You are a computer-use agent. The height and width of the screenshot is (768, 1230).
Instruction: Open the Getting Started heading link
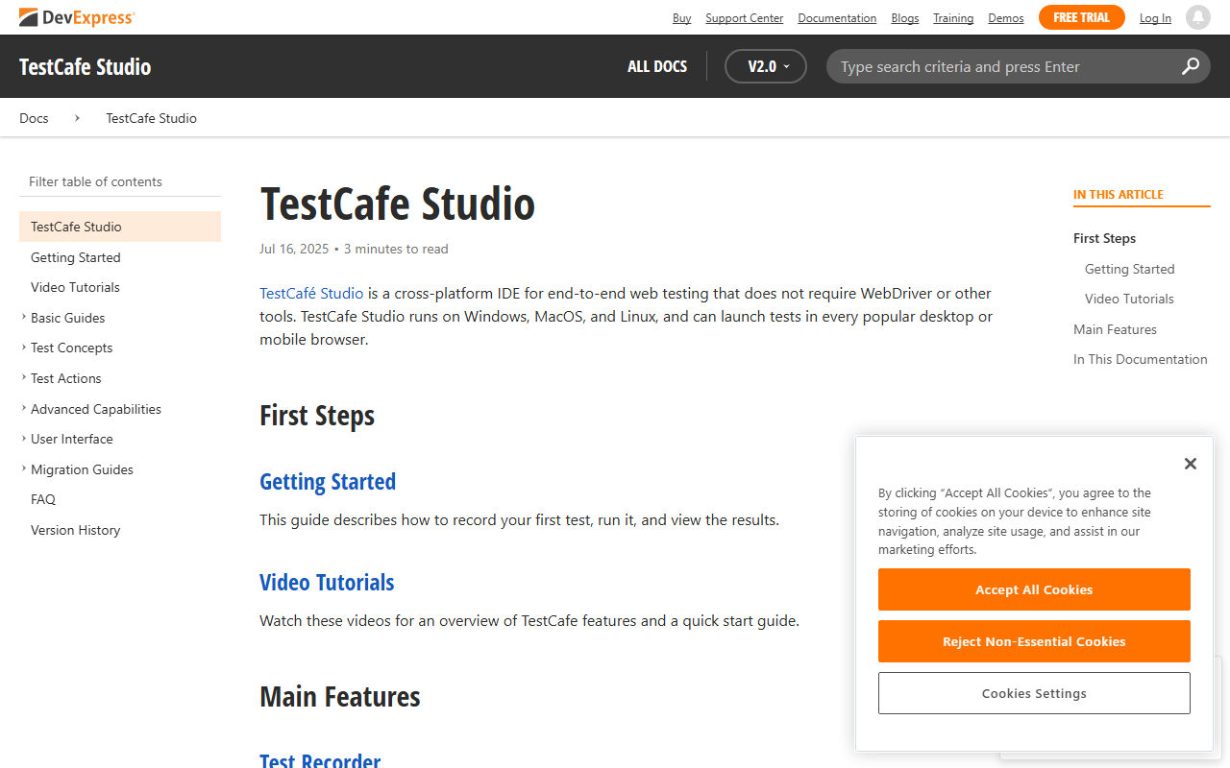[x=328, y=482]
